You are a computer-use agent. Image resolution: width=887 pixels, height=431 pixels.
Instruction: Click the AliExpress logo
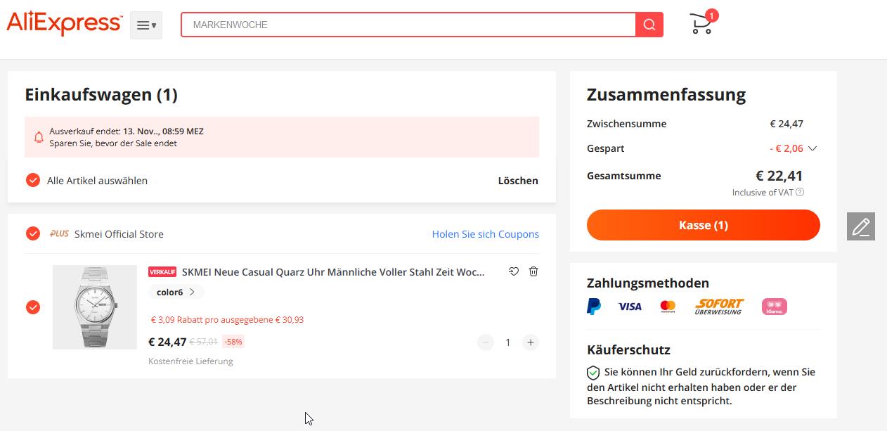pyautogui.click(x=64, y=23)
